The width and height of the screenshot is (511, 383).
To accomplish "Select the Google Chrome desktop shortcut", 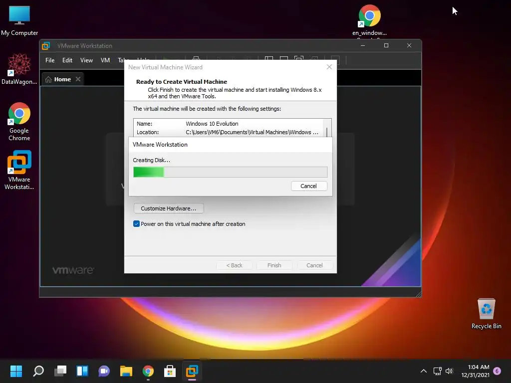I will point(19,122).
